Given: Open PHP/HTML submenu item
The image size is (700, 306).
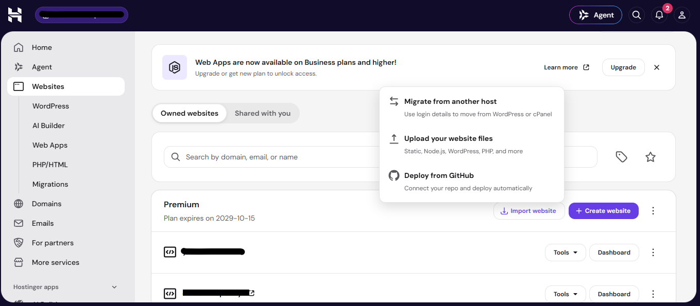Looking at the screenshot, I should pyautogui.click(x=50, y=165).
